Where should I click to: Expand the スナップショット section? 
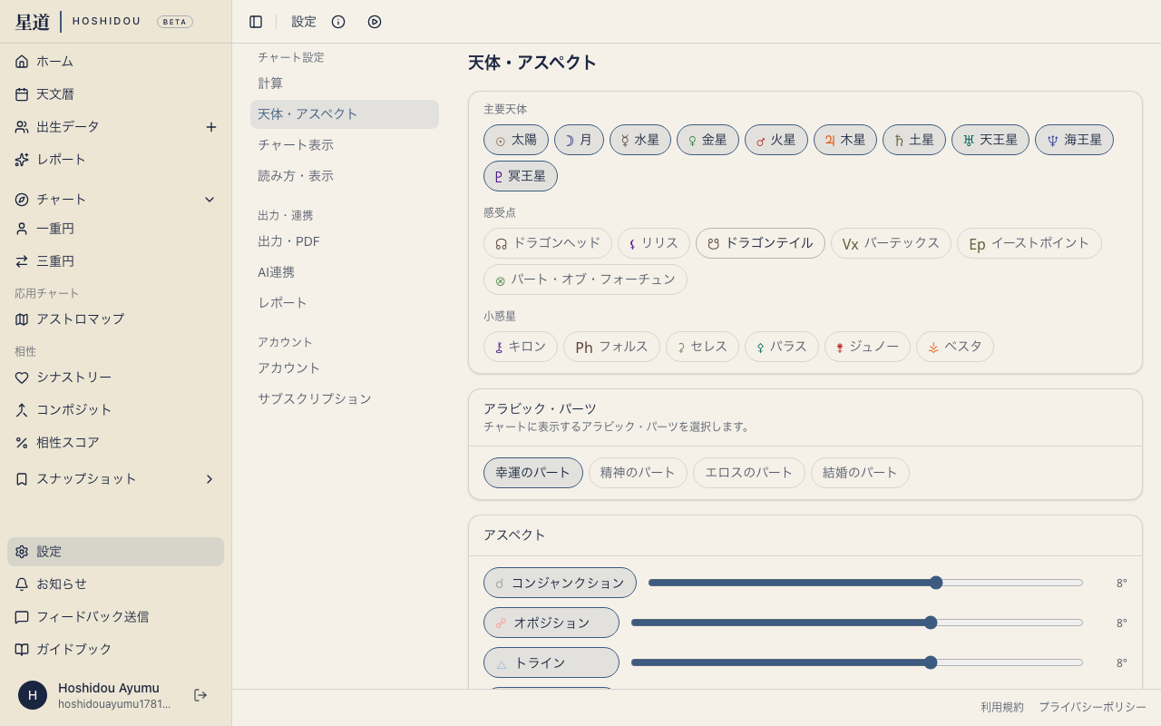point(210,479)
